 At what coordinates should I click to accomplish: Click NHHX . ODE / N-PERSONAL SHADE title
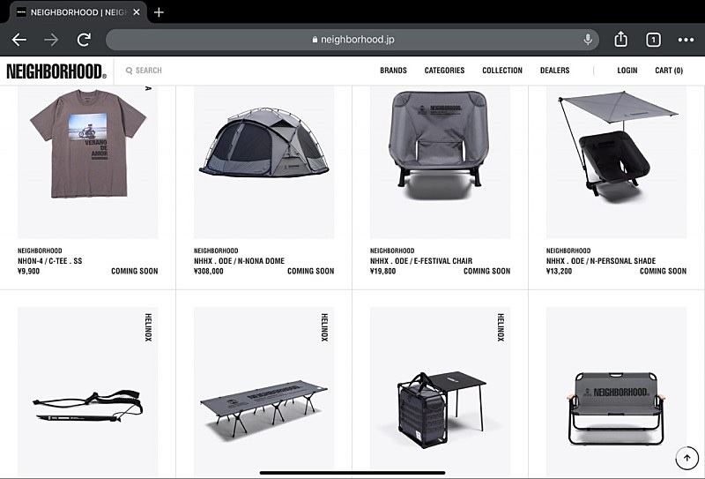pos(601,261)
